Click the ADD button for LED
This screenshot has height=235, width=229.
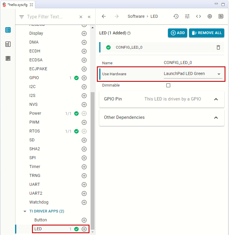coord(178,33)
